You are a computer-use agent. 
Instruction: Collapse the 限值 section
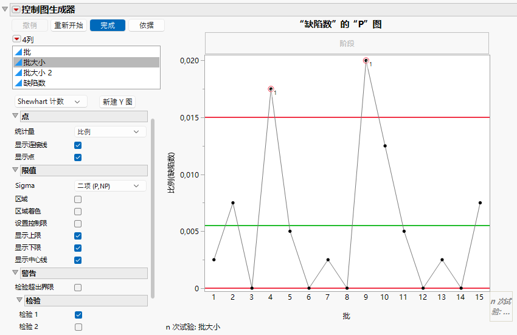[15, 170]
